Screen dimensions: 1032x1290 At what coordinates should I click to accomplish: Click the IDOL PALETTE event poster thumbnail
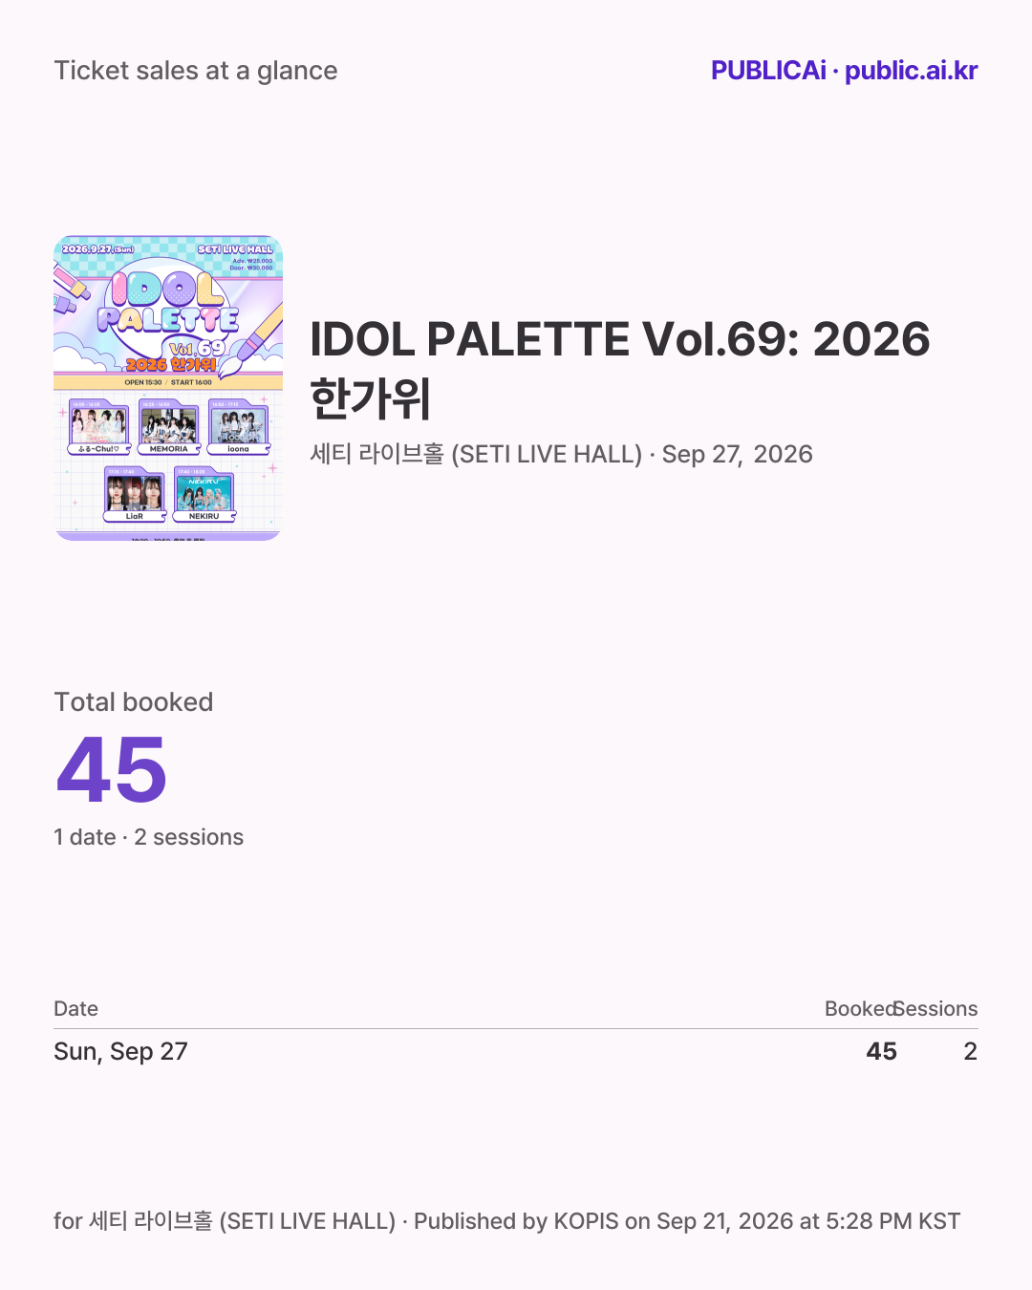[x=168, y=388]
